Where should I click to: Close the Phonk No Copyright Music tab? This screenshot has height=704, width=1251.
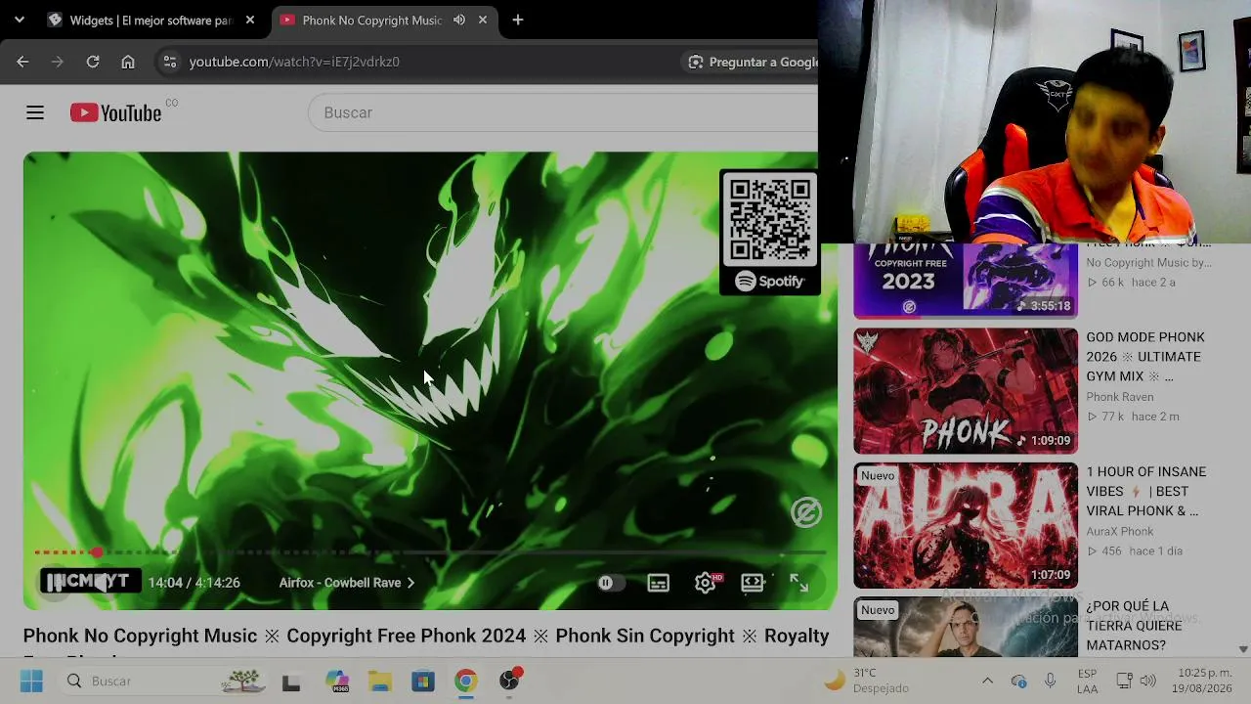[x=483, y=20]
